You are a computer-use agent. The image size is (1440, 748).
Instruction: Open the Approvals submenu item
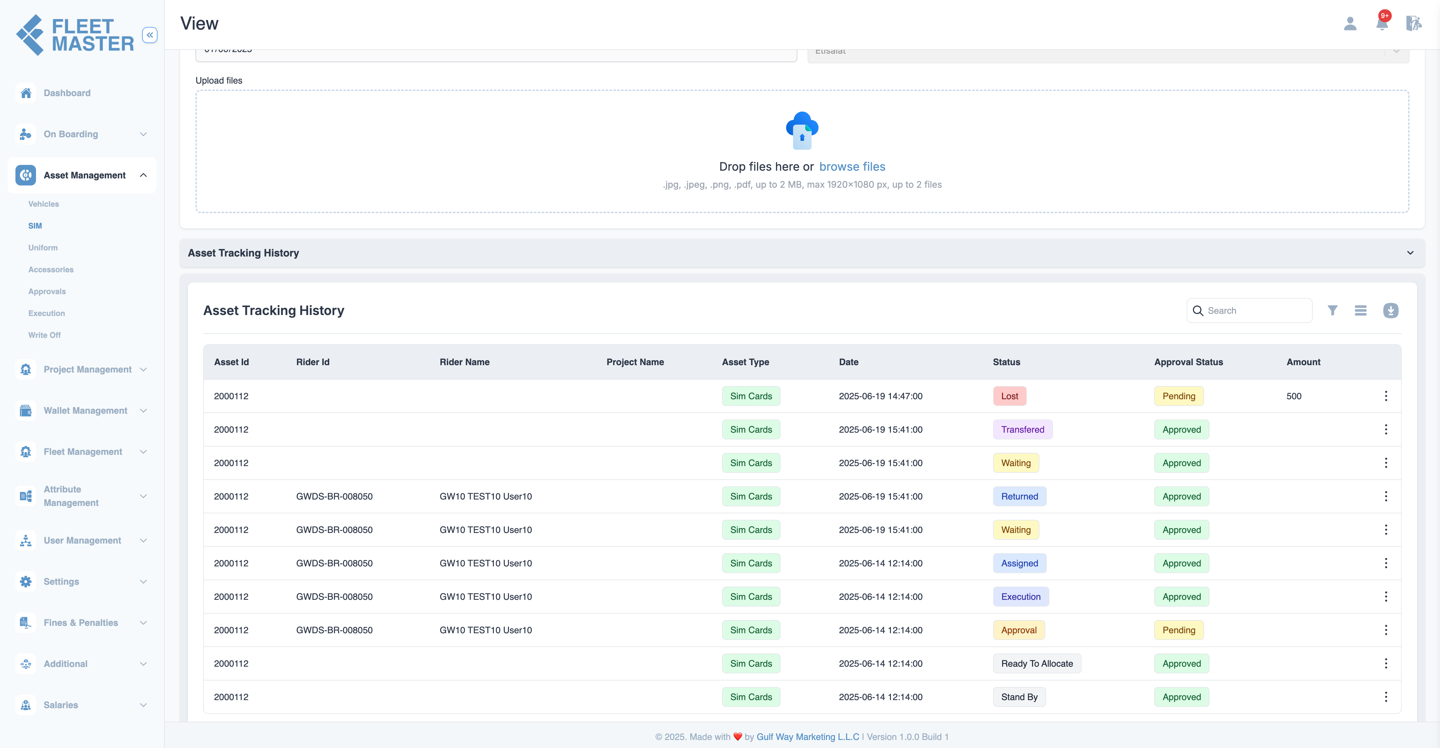click(x=47, y=291)
